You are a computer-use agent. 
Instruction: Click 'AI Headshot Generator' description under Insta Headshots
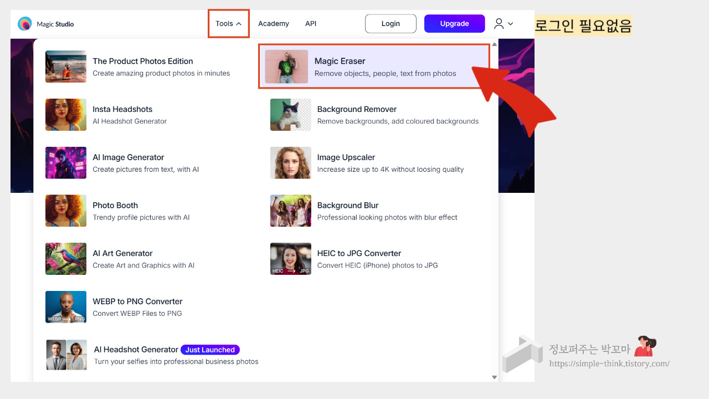[x=130, y=121]
